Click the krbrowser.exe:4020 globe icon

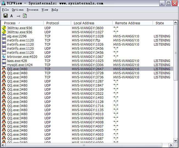(x=4, y=57)
